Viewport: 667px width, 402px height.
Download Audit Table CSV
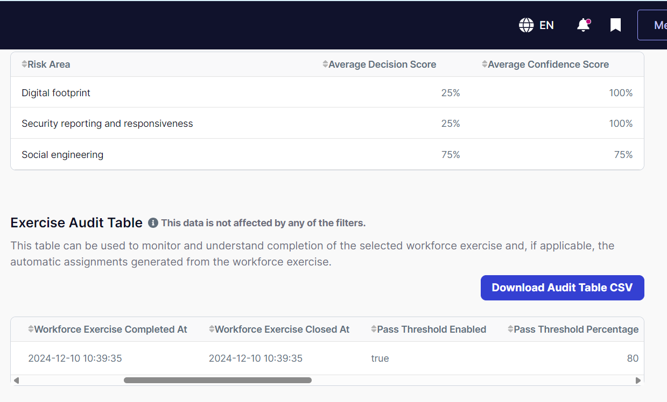[562, 288]
